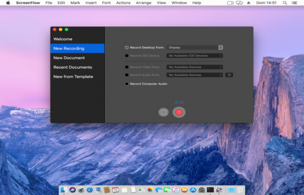Open Reminders in the Dock
Image resolution: width=304 pixels, height=195 pixels.
133,190
